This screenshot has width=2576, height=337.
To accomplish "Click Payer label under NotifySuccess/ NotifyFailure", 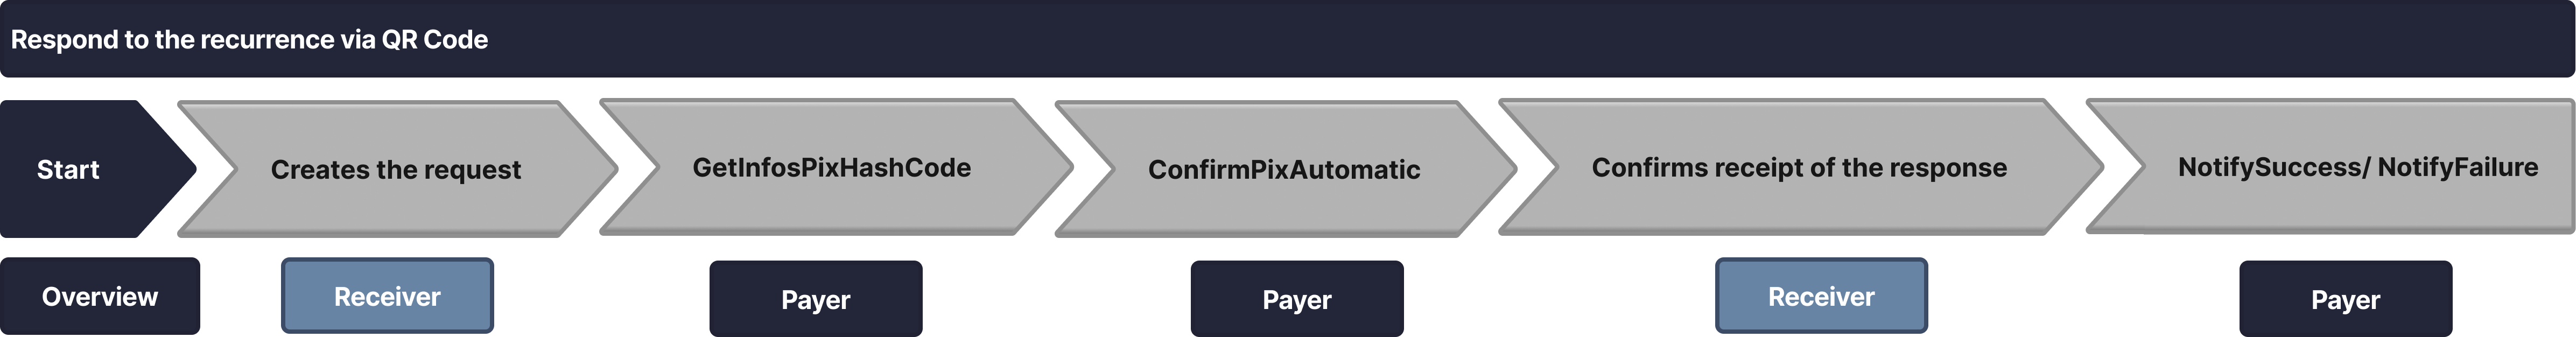I will pos(2346,299).
